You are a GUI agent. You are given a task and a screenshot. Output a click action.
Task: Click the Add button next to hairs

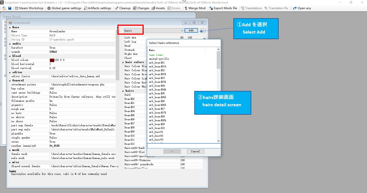[191, 30]
